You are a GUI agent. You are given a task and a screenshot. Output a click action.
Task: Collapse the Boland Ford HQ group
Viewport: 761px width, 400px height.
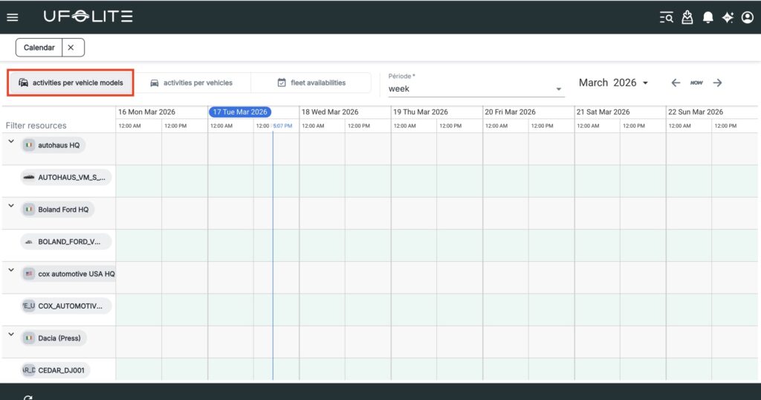coord(11,206)
